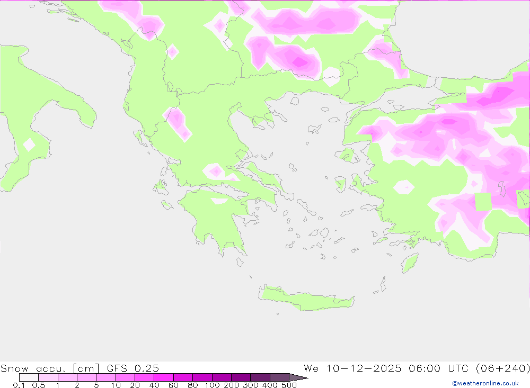Click the '200' legend label
Image resolution: width=530 pixels, height=388 pixels.
[x=232, y=385]
